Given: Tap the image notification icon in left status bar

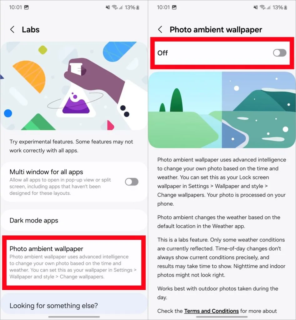Looking at the screenshot, I should tap(26, 7).
